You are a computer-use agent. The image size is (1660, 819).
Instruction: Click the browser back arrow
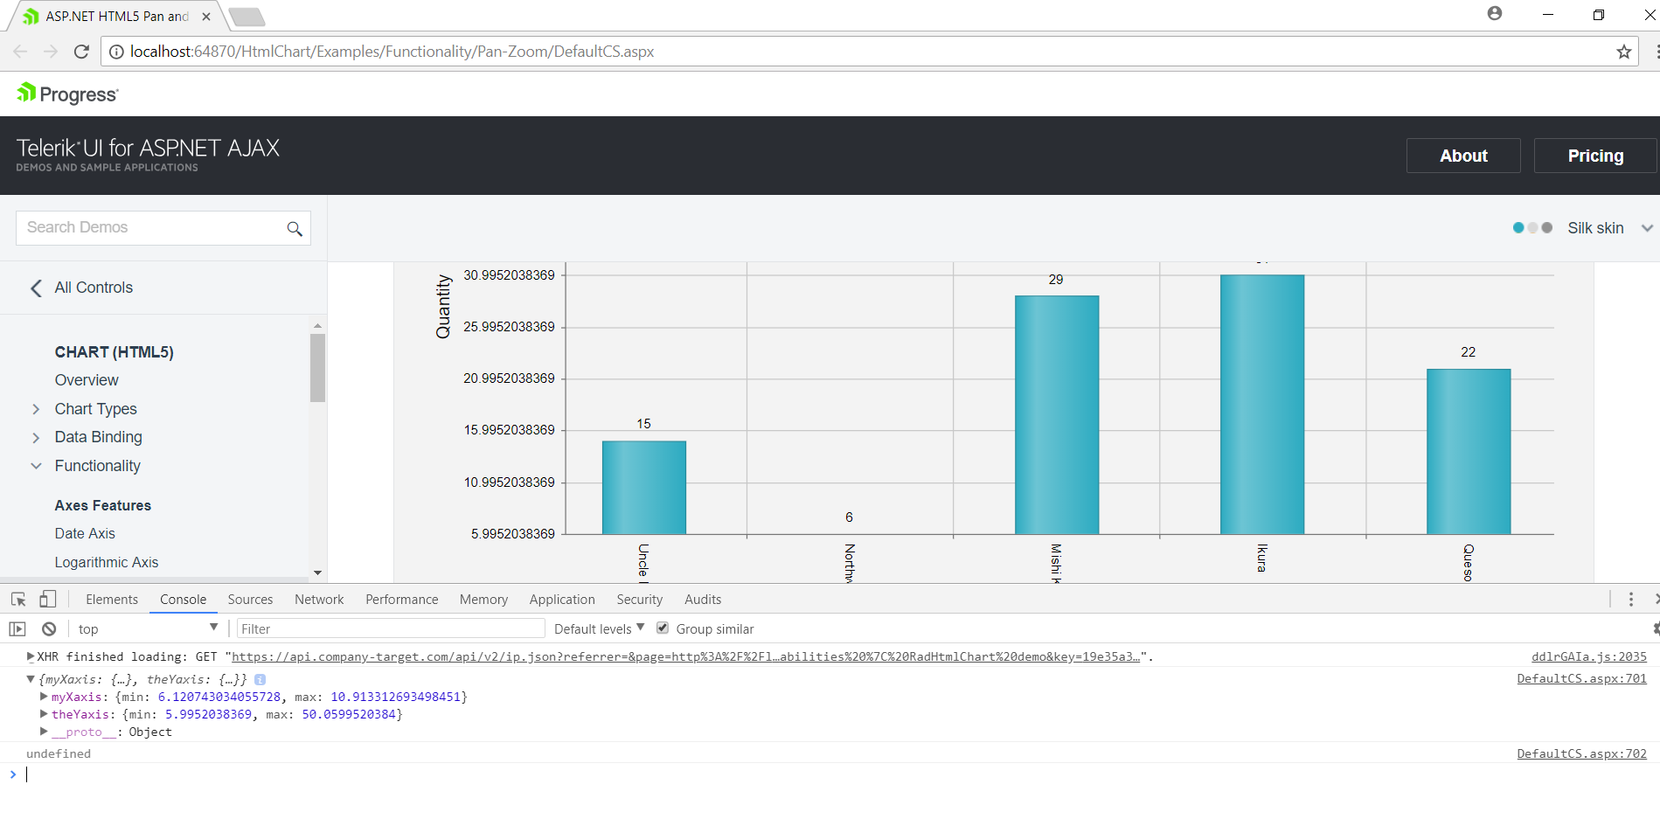point(20,52)
